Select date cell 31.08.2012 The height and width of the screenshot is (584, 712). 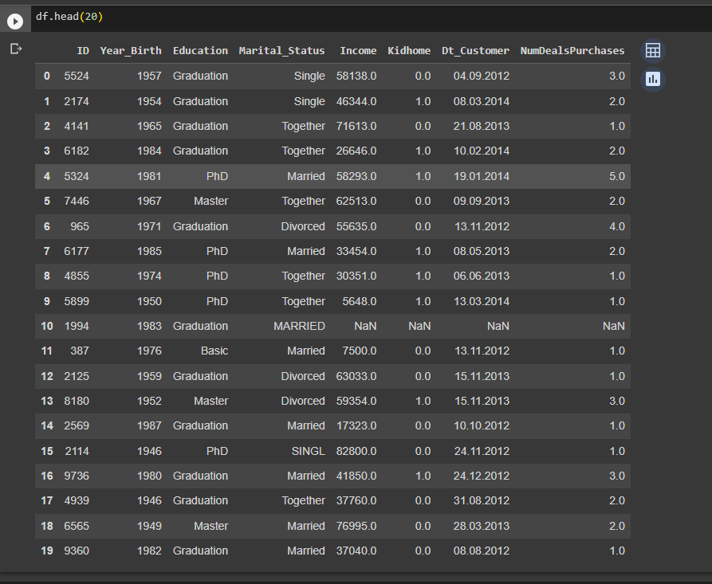482,500
